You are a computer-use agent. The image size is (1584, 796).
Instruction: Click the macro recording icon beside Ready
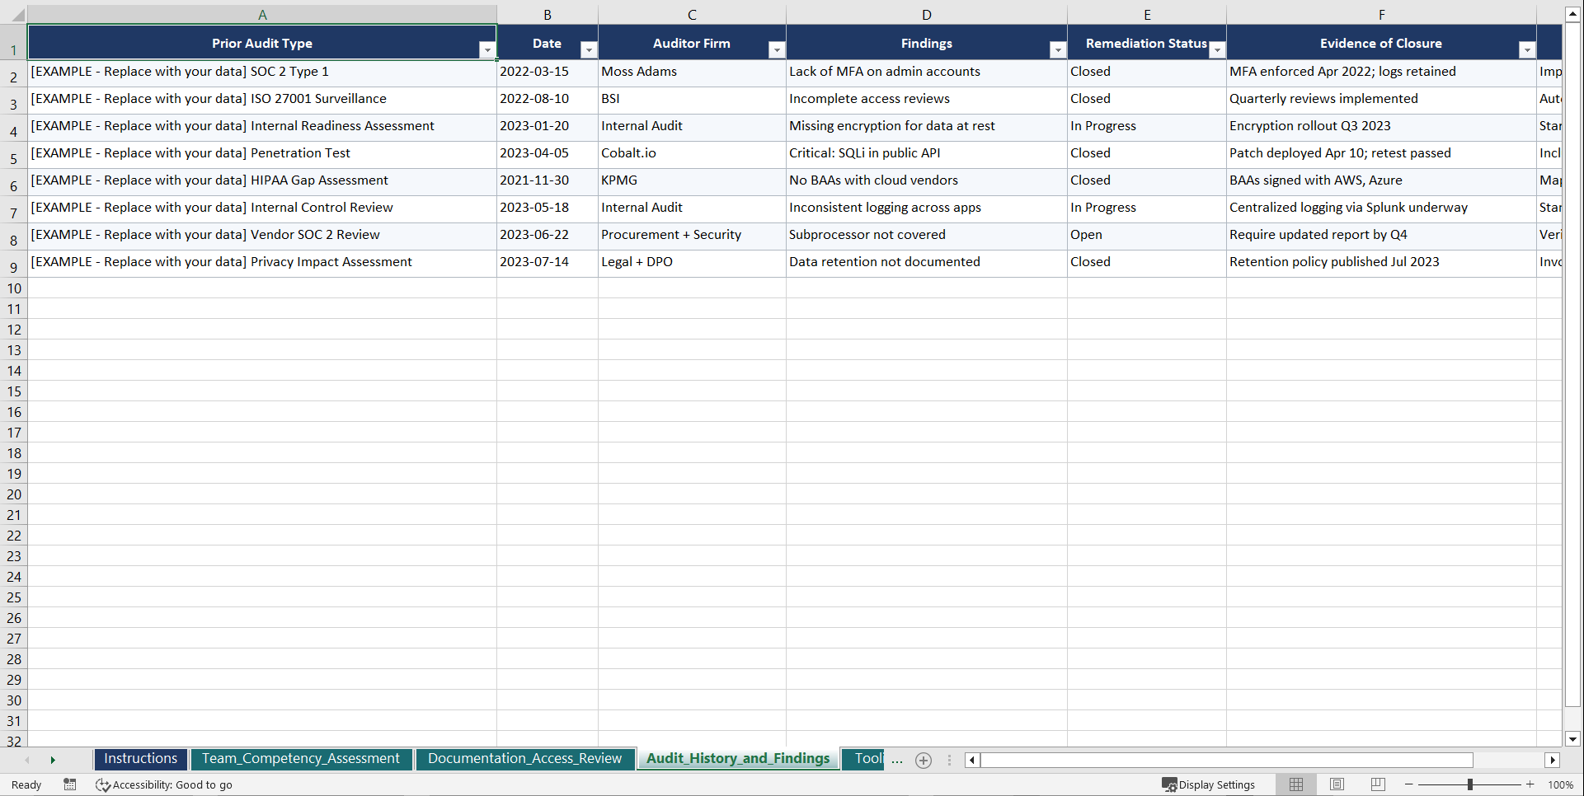[x=69, y=784]
